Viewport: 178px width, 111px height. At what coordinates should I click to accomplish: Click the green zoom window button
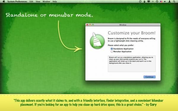point(93,25)
